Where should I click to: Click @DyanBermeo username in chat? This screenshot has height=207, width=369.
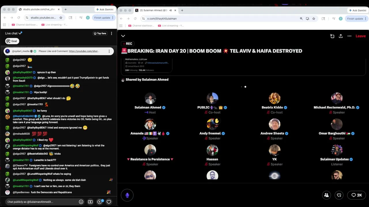[21, 192]
